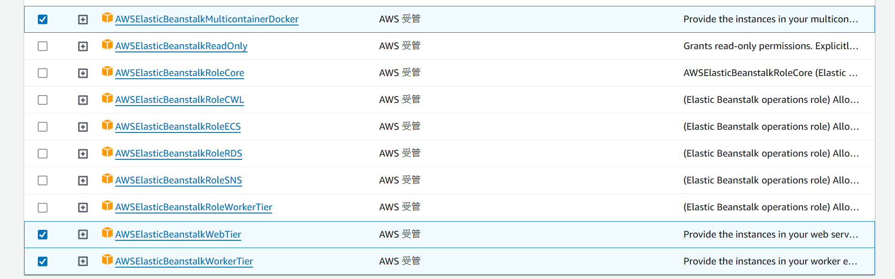Click the orange policy icon beside AWSElasticBeanstalkMulticontainerDocker
This screenshot has width=895, height=279.
pos(107,18)
